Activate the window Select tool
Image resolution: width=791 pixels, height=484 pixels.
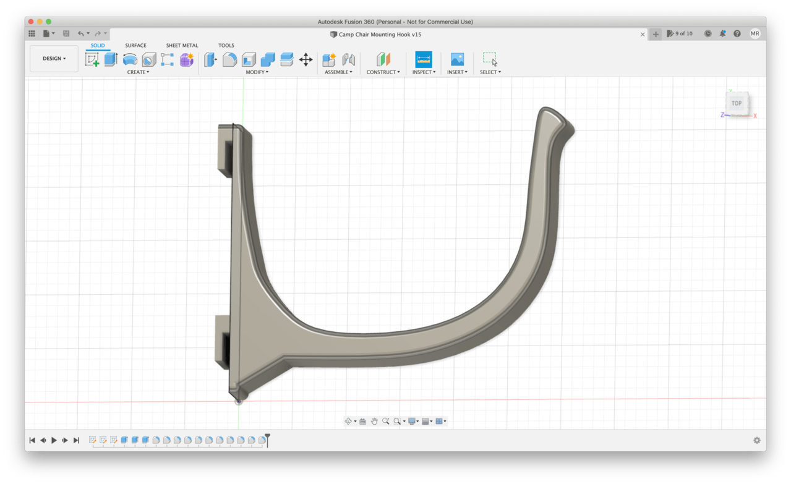[490, 59]
